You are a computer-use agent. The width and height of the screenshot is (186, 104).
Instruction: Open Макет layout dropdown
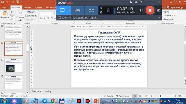(x=30, y=12)
